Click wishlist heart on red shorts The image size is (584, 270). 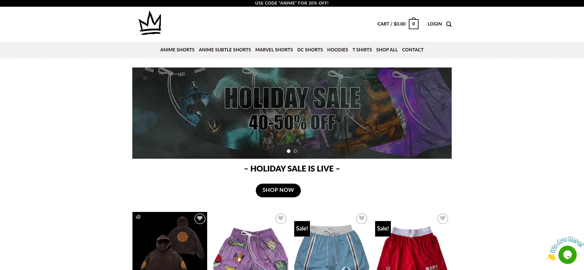[443, 219]
